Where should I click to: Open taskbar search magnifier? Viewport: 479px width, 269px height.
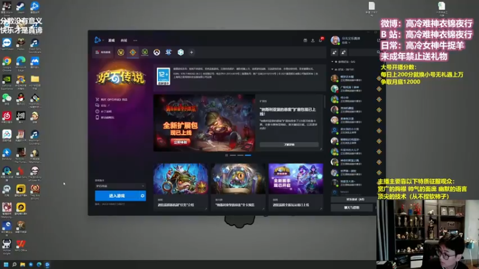pos(14,264)
